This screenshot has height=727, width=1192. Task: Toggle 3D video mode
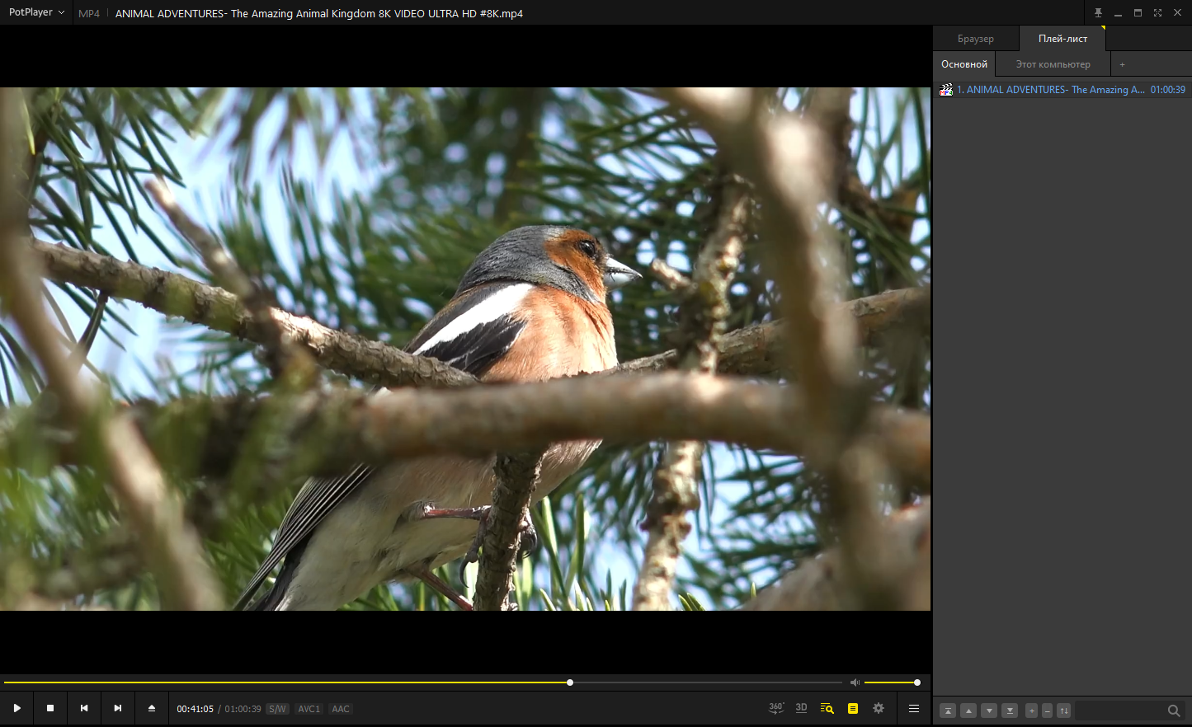tap(801, 708)
